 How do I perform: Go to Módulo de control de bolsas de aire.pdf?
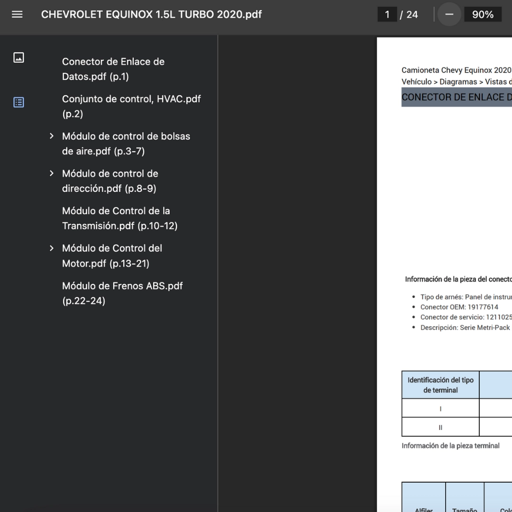(x=126, y=144)
